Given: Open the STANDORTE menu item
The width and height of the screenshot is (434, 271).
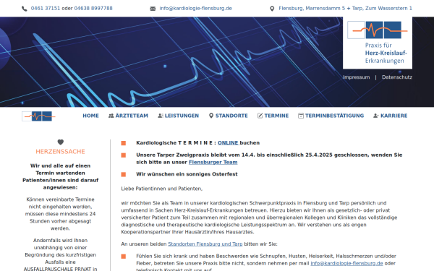Looking at the screenshot, I should 231,116.
